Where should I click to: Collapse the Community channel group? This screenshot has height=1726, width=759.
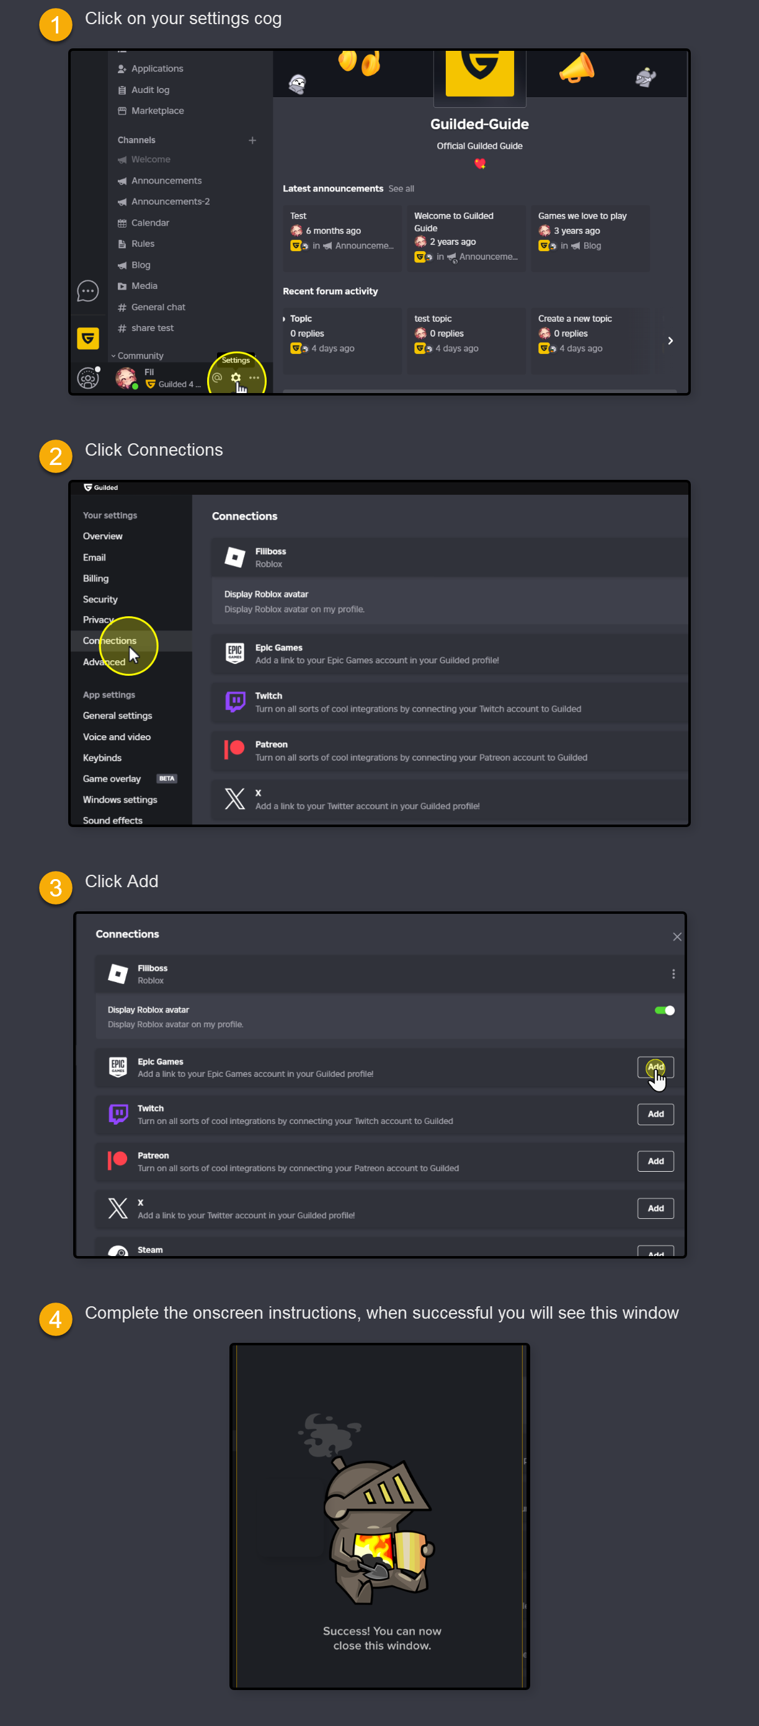click(x=137, y=356)
